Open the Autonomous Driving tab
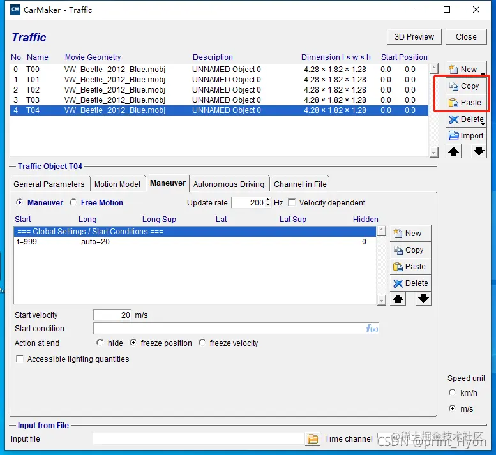This screenshot has height=455, width=496. click(229, 184)
